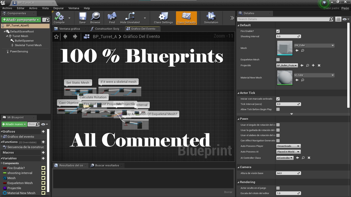The height and width of the screenshot is (197, 351).
Task: Open property matrix grid icon in Details
Action: 338,19
